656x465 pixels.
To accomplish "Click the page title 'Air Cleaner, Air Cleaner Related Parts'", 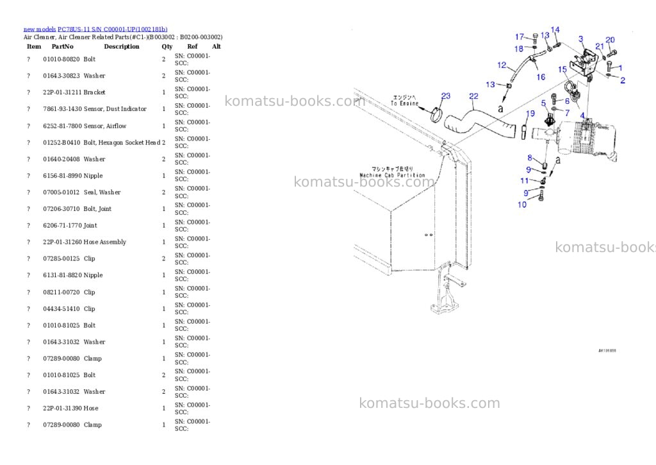I will pos(76,37).
